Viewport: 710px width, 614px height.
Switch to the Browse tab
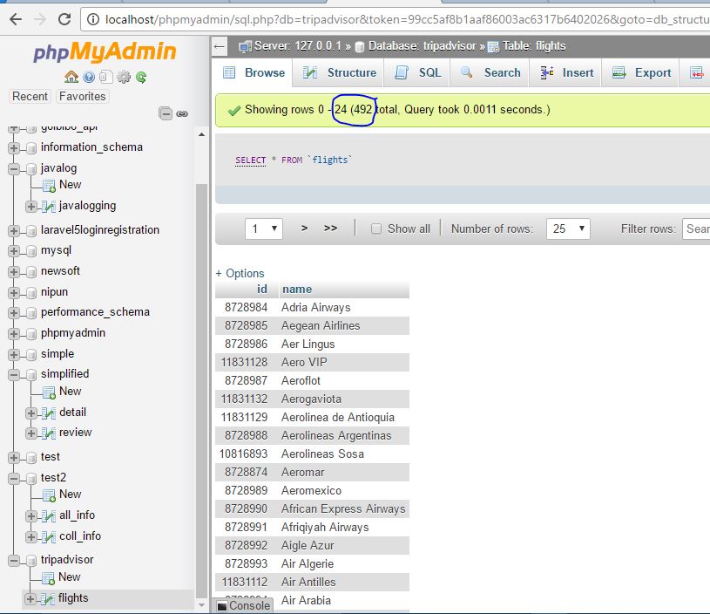point(254,72)
